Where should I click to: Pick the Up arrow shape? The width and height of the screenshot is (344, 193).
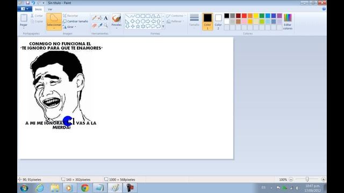(x=159, y=21)
